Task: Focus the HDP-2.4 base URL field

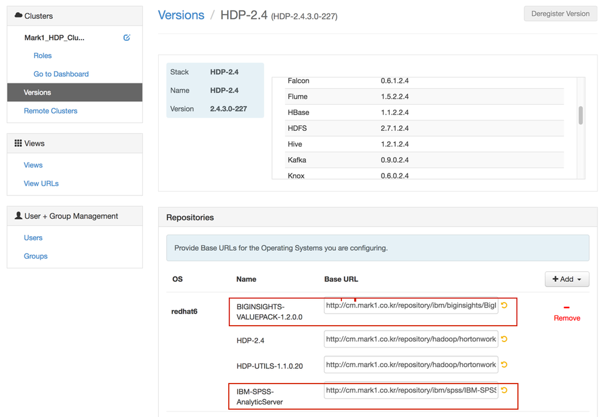Action: coord(411,339)
